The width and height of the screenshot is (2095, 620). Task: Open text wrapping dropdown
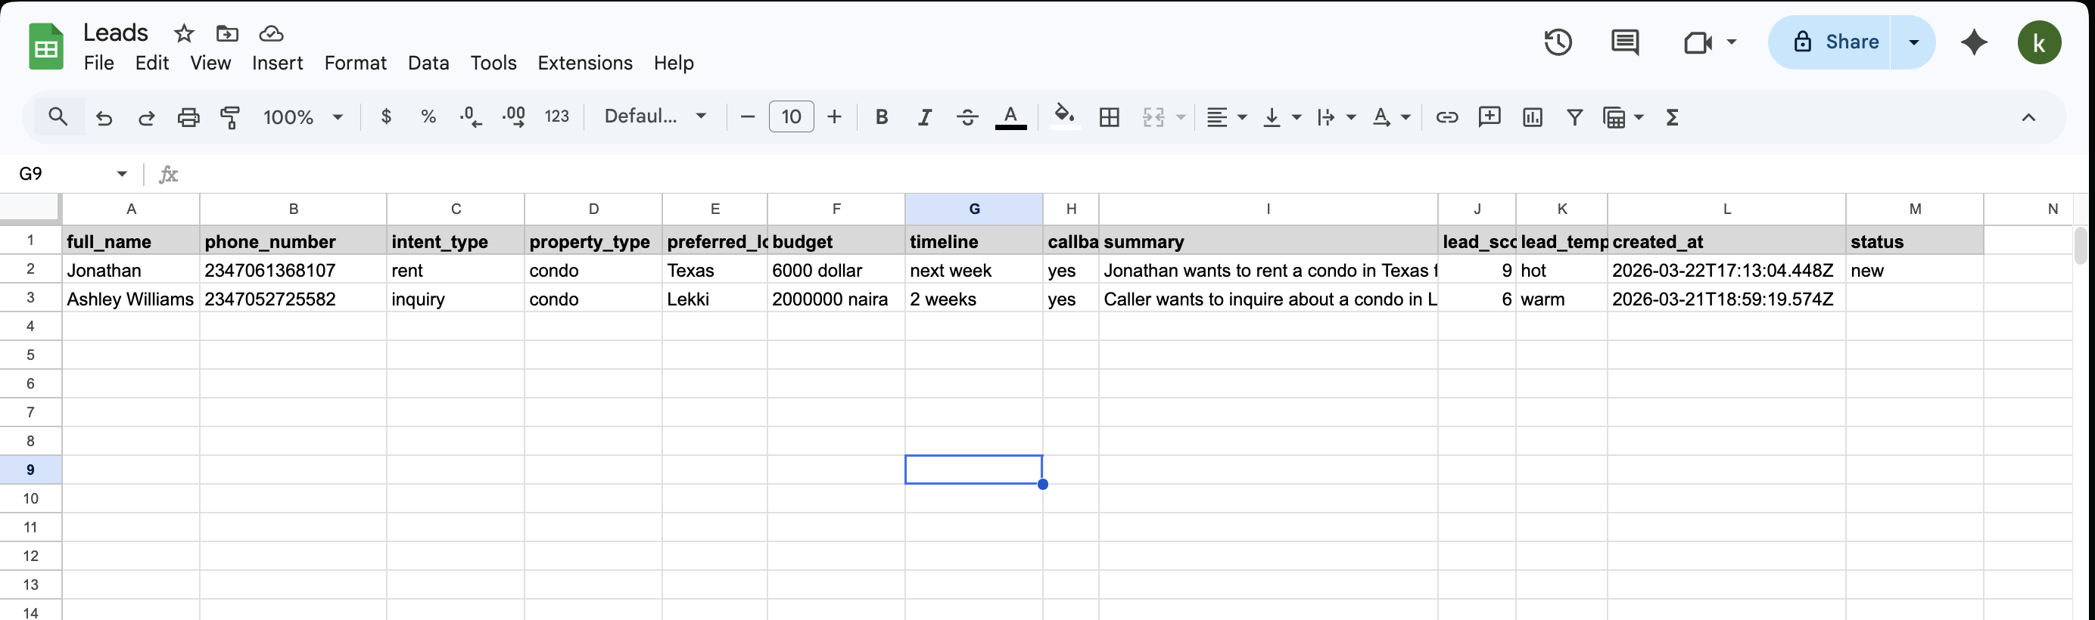[1335, 117]
